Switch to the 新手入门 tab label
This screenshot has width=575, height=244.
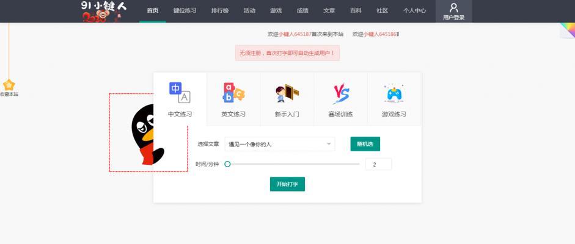pos(287,114)
